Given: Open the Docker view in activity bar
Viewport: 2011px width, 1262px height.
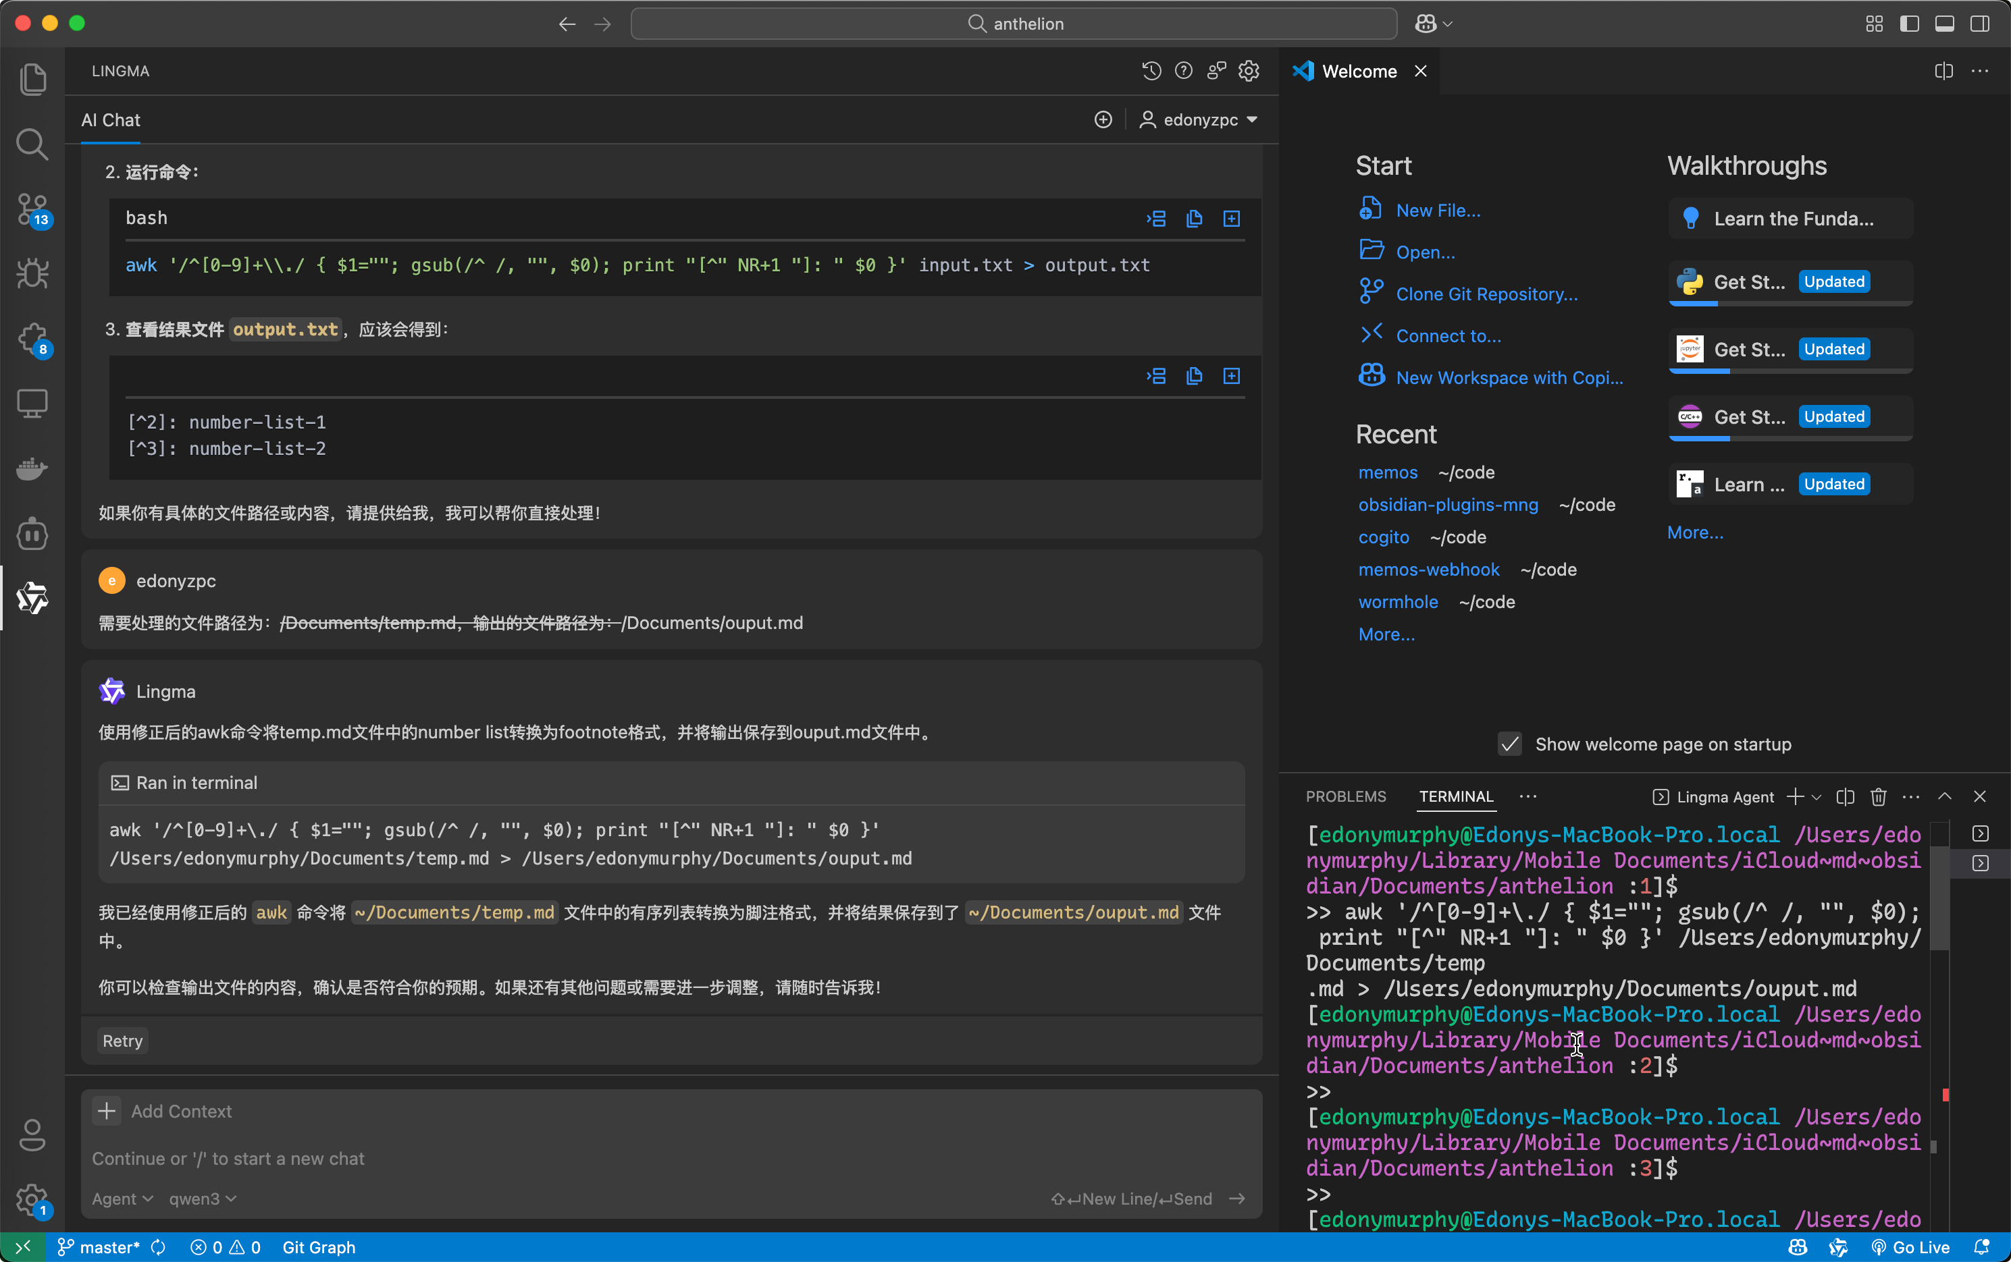Looking at the screenshot, I should click(32, 469).
